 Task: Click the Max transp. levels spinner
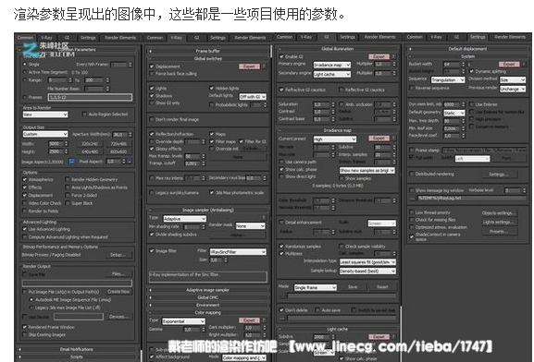[x=204, y=156]
